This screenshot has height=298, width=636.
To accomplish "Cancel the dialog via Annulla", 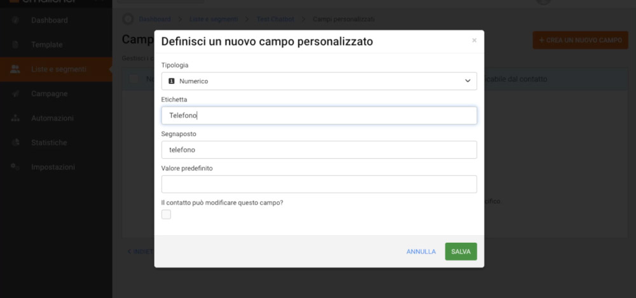I will 421,252.
